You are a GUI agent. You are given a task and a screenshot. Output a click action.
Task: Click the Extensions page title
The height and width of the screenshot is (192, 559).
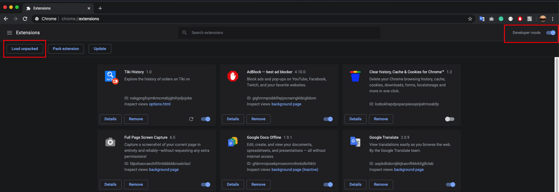click(x=28, y=33)
